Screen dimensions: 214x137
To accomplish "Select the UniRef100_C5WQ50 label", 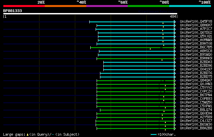I will [x=196, y=103].
